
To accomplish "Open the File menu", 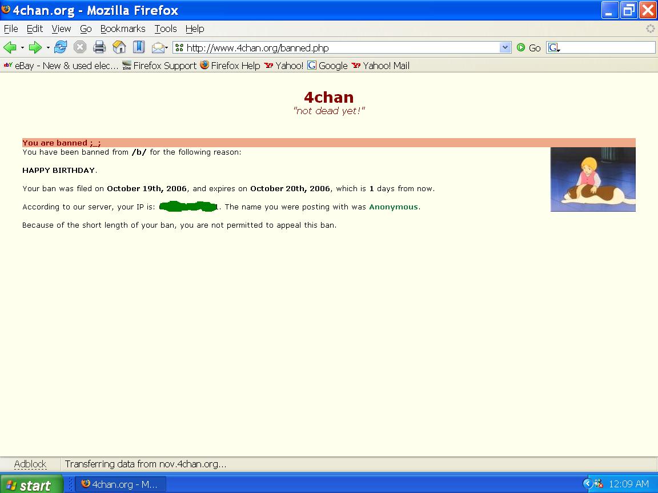I will tap(11, 29).
